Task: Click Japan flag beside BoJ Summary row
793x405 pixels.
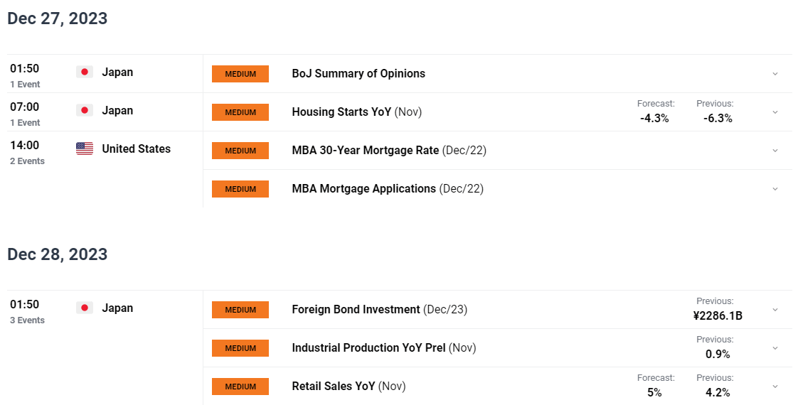Action: point(85,72)
